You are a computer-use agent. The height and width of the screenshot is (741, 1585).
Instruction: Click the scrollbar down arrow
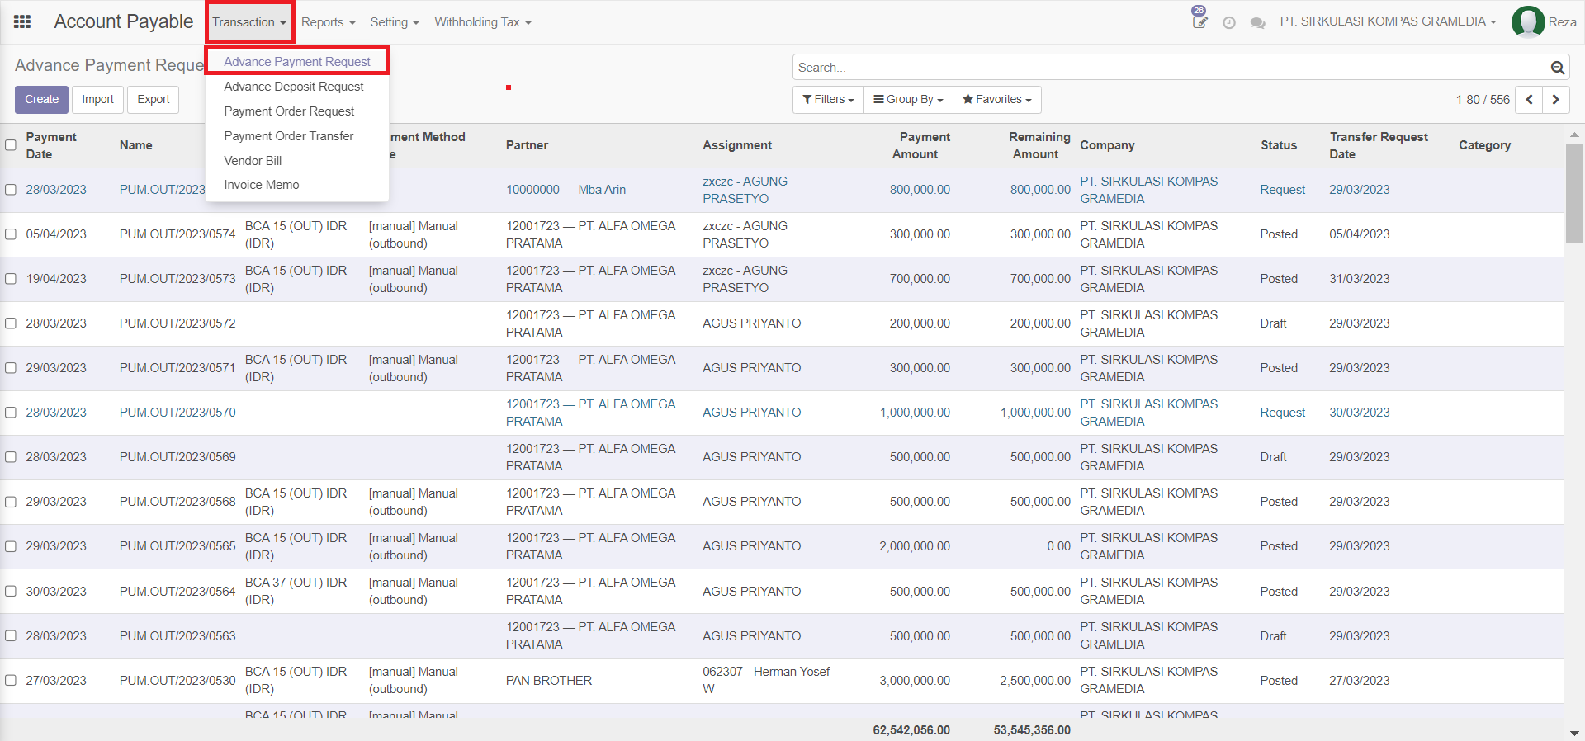1574,733
